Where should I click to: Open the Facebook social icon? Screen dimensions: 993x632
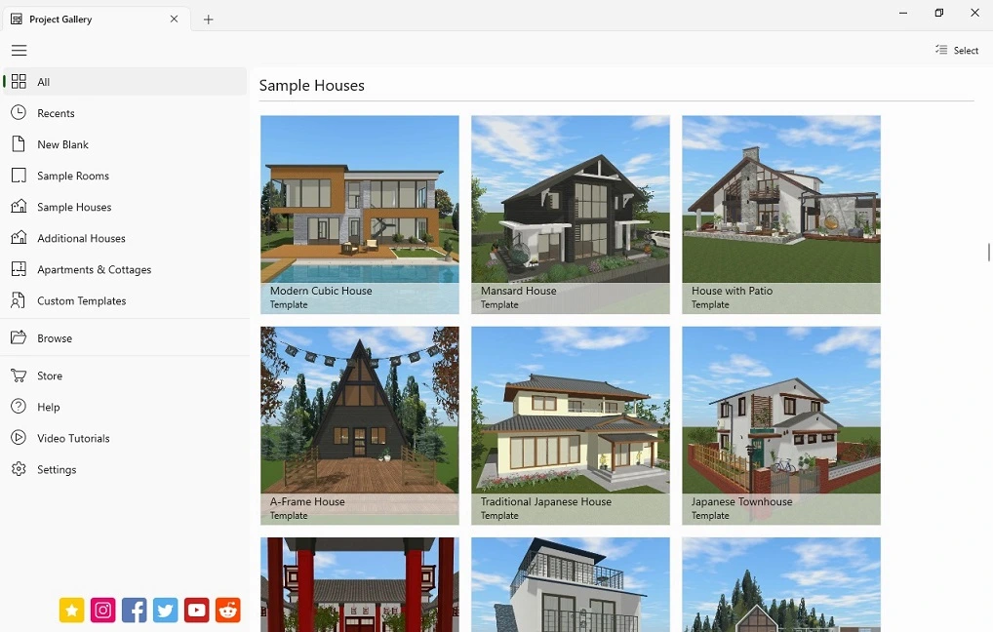click(135, 610)
